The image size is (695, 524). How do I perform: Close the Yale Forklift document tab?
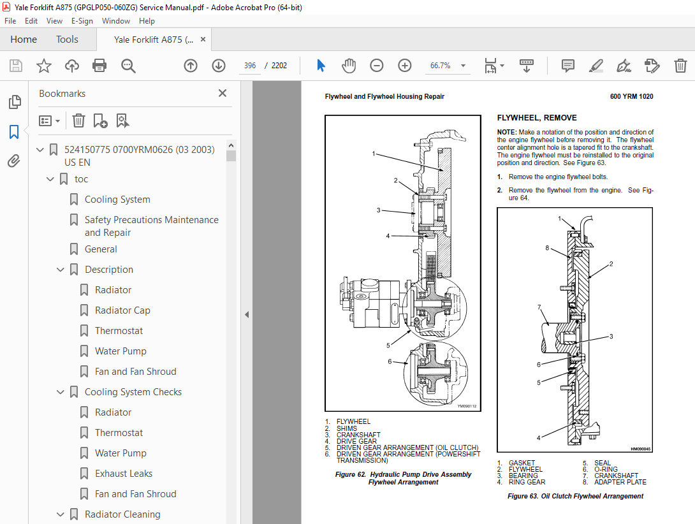point(203,39)
